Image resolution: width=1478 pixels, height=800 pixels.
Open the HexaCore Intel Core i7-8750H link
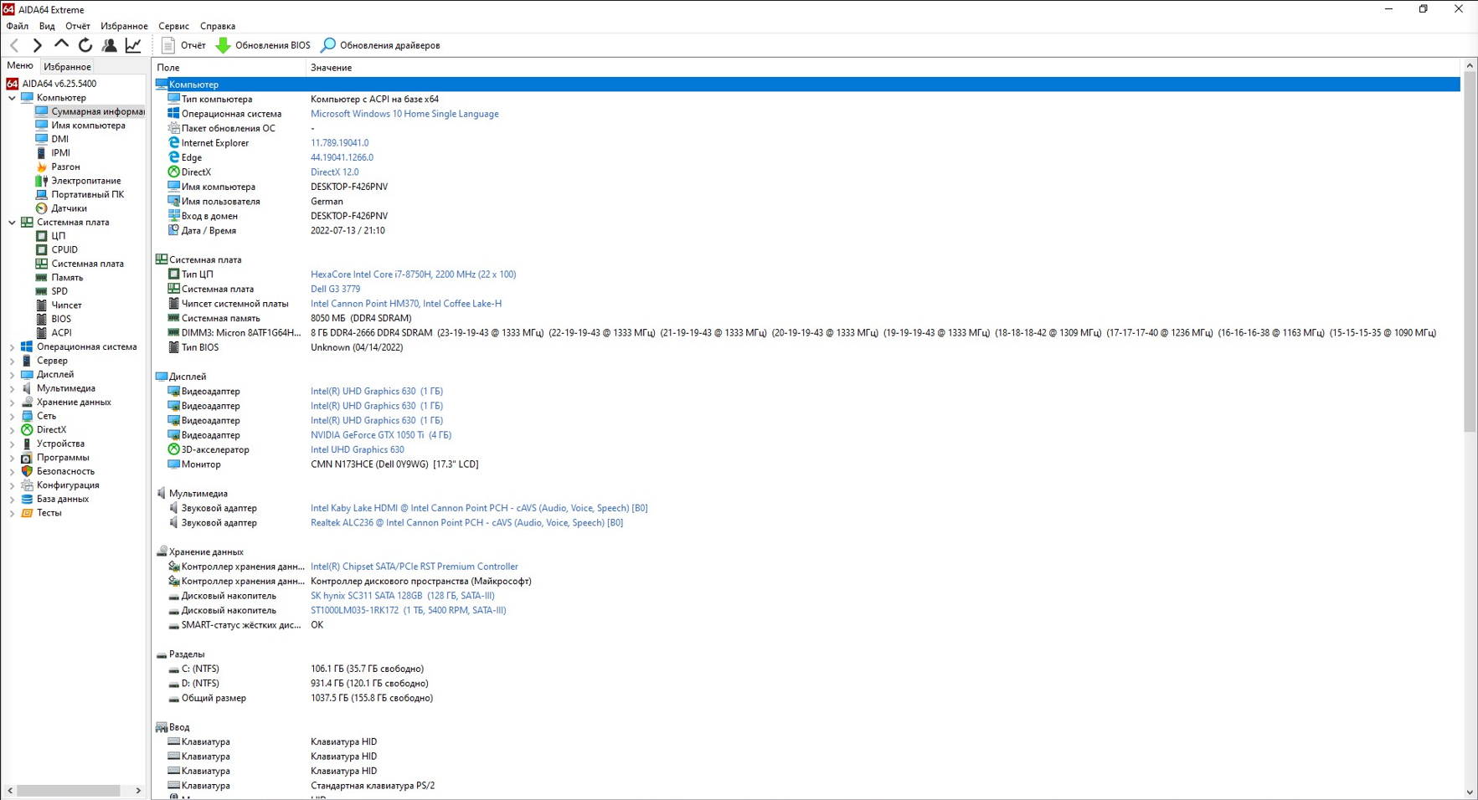[x=413, y=274]
